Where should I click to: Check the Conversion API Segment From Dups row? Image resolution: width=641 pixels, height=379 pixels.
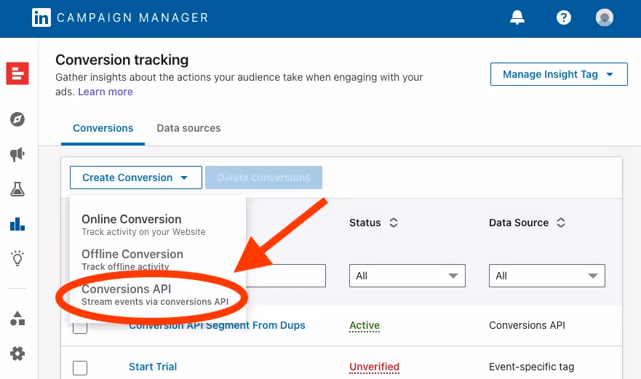[80, 327]
